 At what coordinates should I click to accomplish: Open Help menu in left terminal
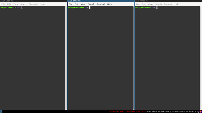click(42, 4)
